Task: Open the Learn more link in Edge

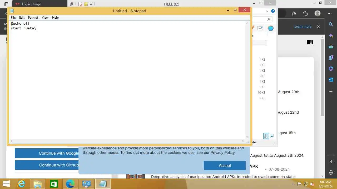Action: coord(303,27)
